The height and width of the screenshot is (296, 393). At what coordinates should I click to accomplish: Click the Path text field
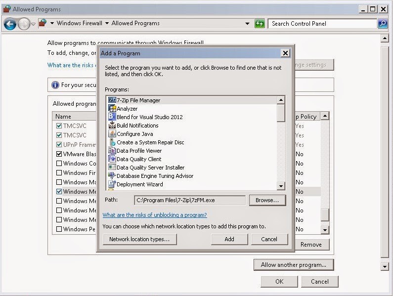pyautogui.click(x=190, y=200)
